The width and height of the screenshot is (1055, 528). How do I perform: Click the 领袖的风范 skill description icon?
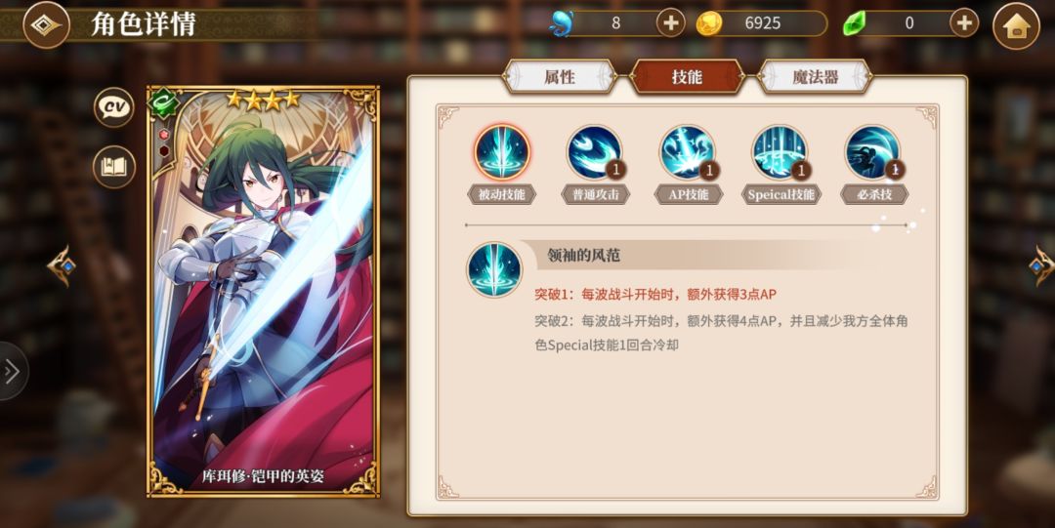point(494,269)
